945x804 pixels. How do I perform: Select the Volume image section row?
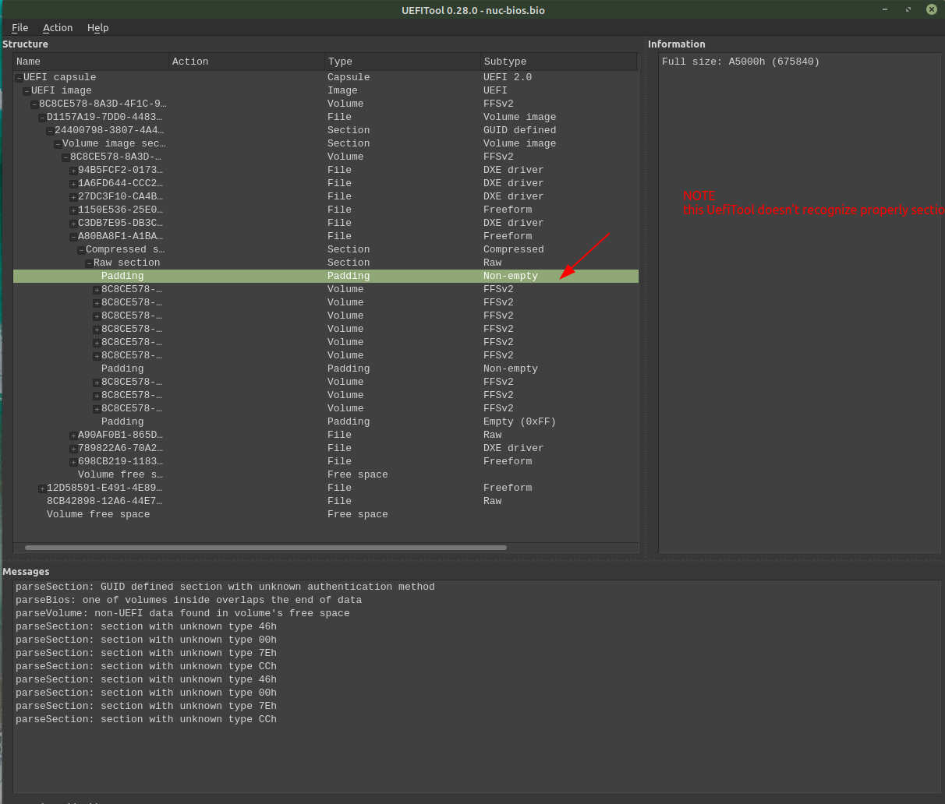tap(326, 143)
